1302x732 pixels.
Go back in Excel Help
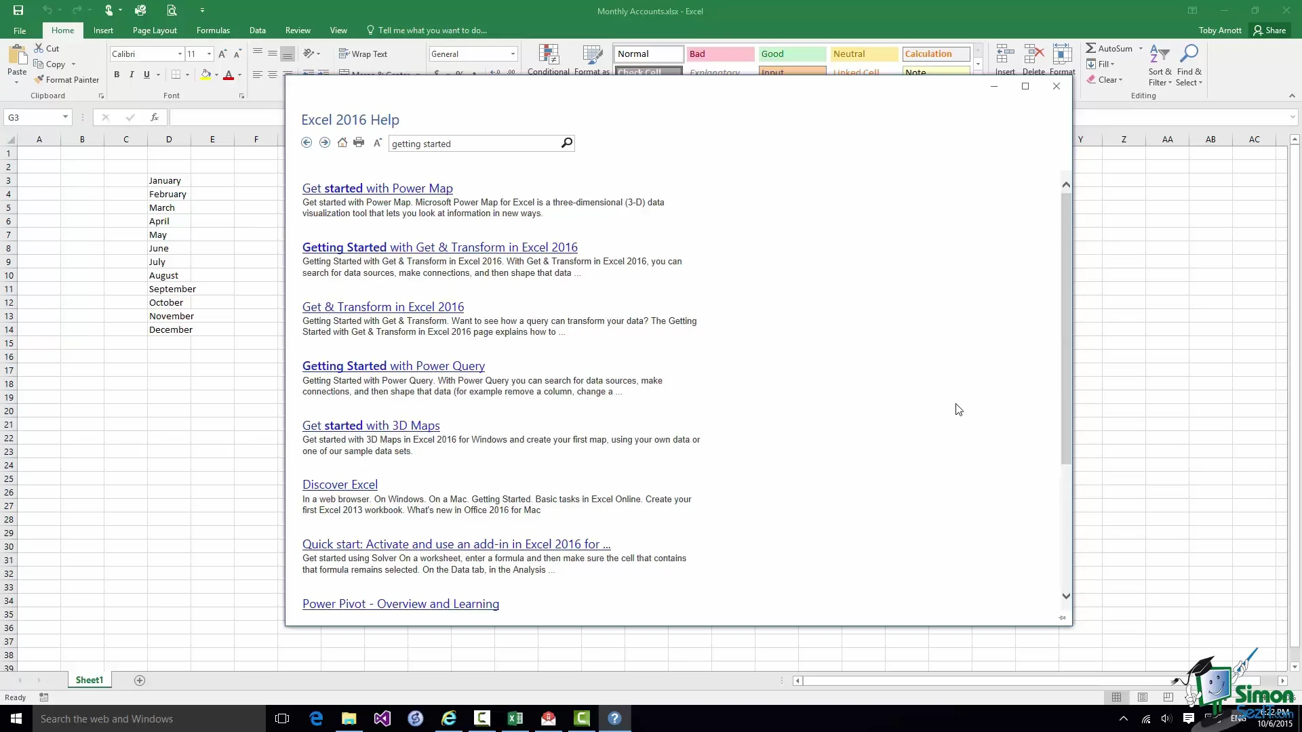[x=307, y=143]
